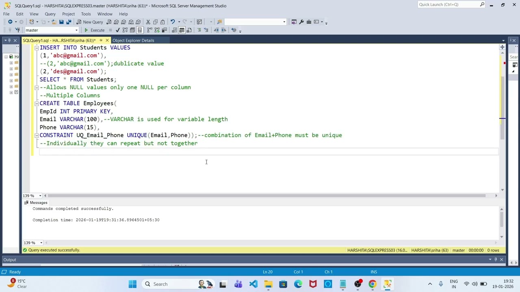Open the find search combo box dropdown
This screenshot has height=292, width=520.
coord(284,22)
